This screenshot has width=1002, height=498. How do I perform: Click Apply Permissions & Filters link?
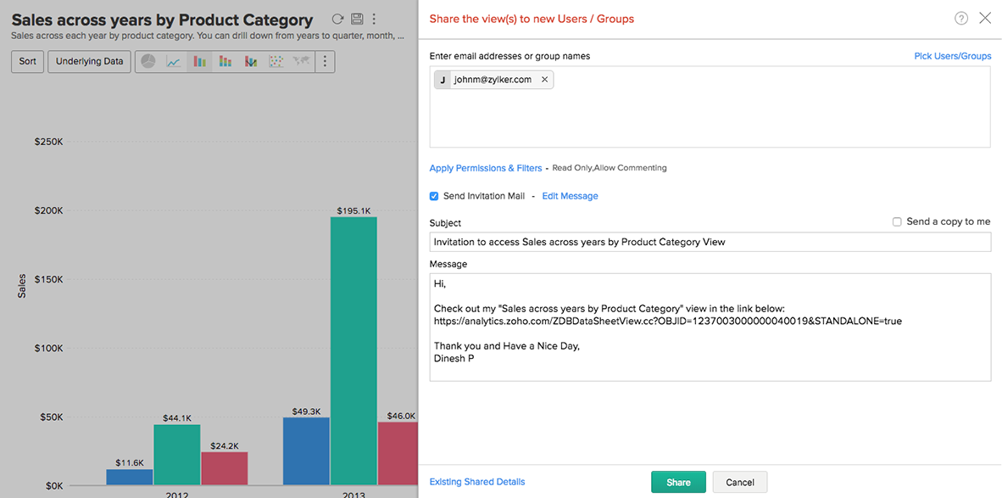[486, 168]
